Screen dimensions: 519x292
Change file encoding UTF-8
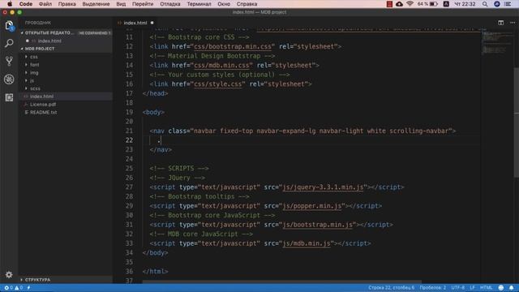click(x=457, y=288)
